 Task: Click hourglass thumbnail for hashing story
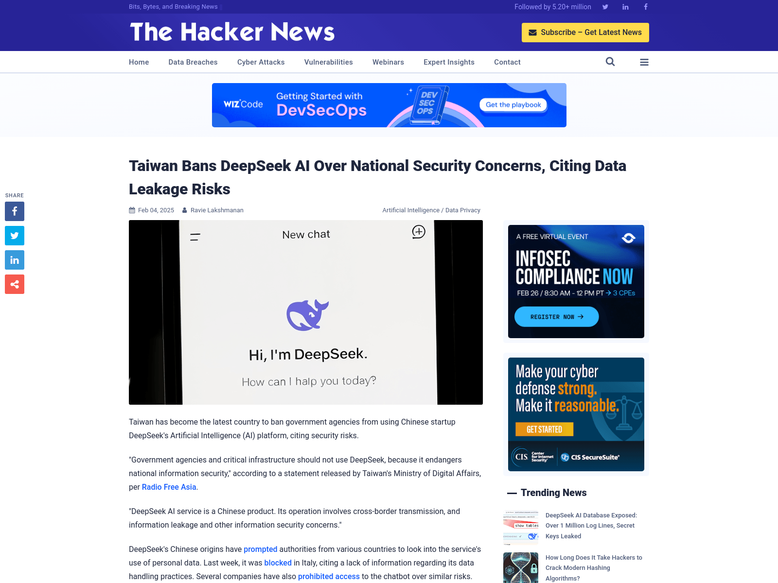coord(521,567)
